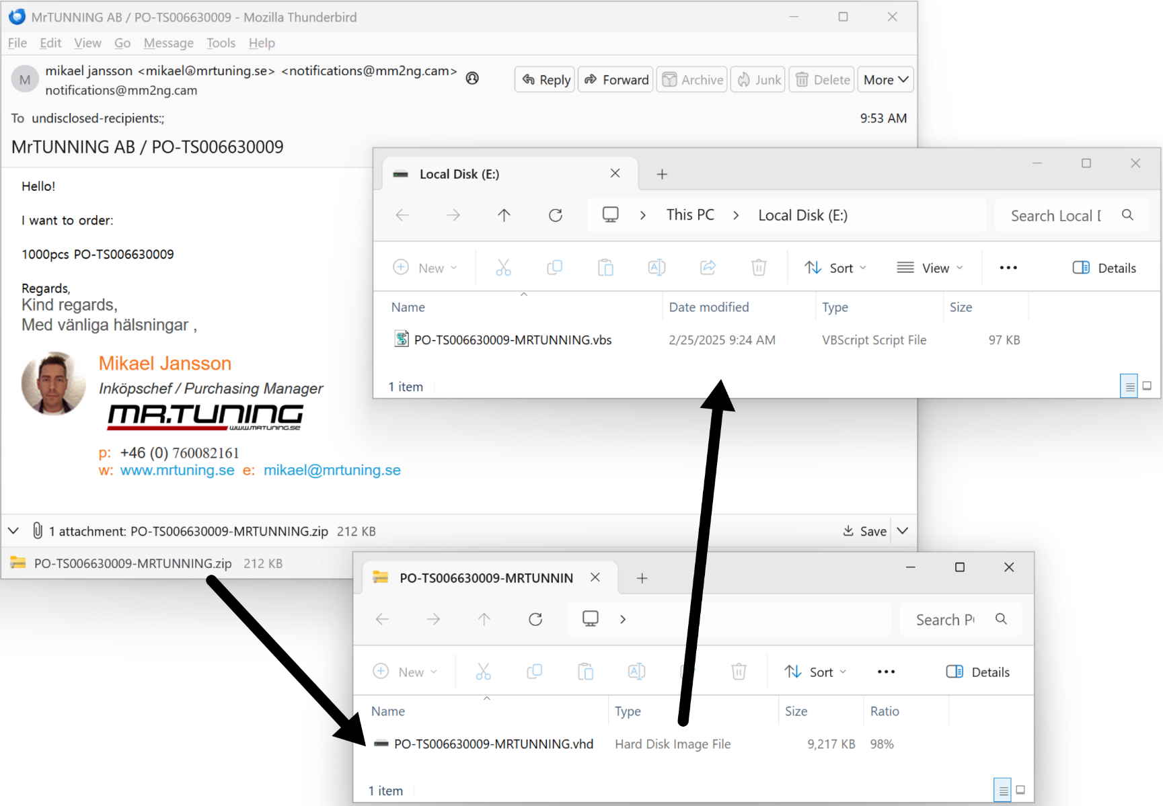Reply to the MrTUNNING email

(x=545, y=79)
